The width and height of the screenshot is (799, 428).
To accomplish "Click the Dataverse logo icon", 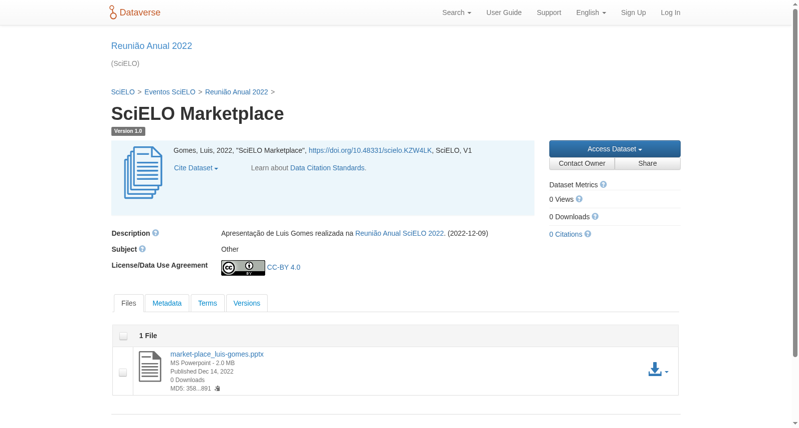I will pos(113,12).
